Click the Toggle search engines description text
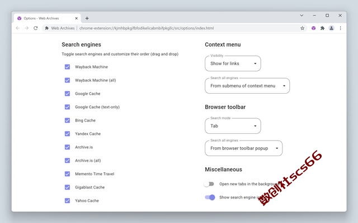This screenshot has width=358, height=223. 120,54
